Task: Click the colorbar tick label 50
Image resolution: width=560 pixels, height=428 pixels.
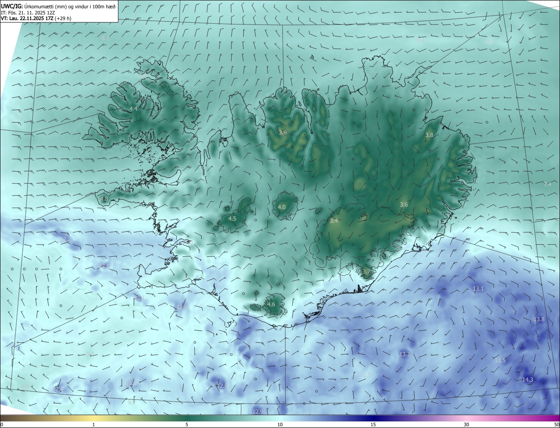Action: (556, 425)
